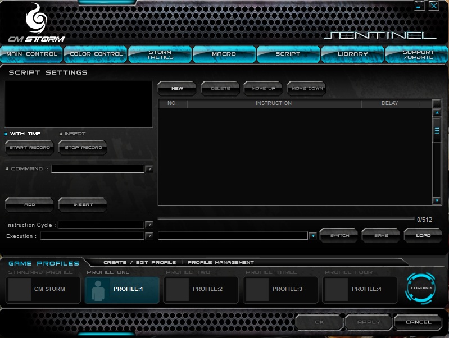Click scroll down arrow in instruction list
Viewport: 449px width, 338px height.
(437, 200)
